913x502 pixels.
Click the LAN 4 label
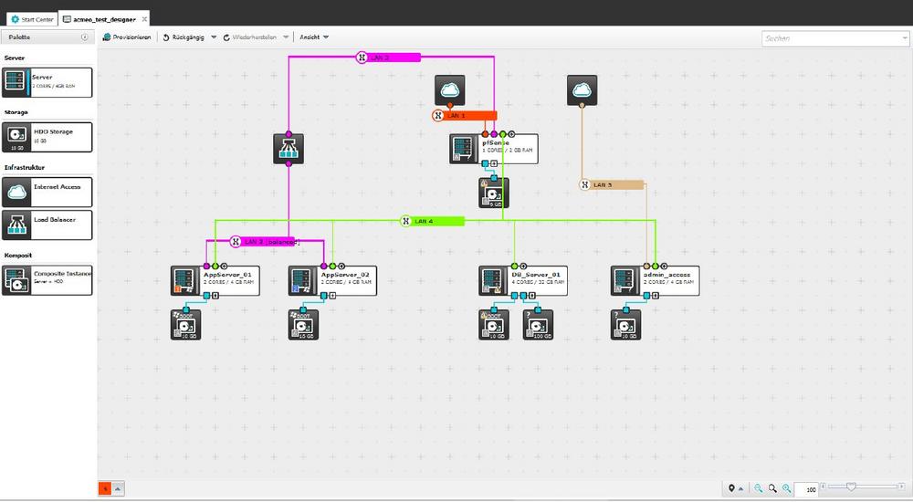pyautogui.click(x=424, y=221)
